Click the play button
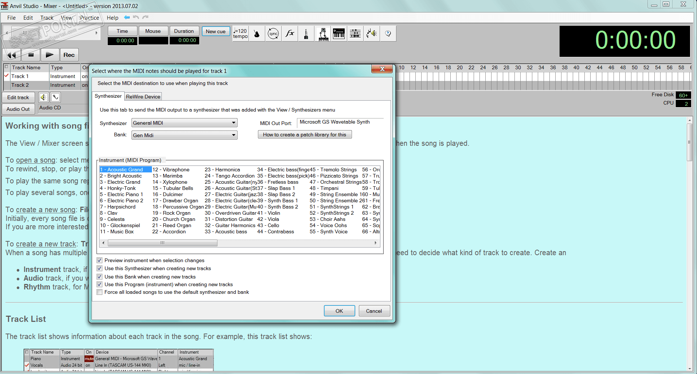This screenshot has height=374, width=697. (x=50, y=55)
